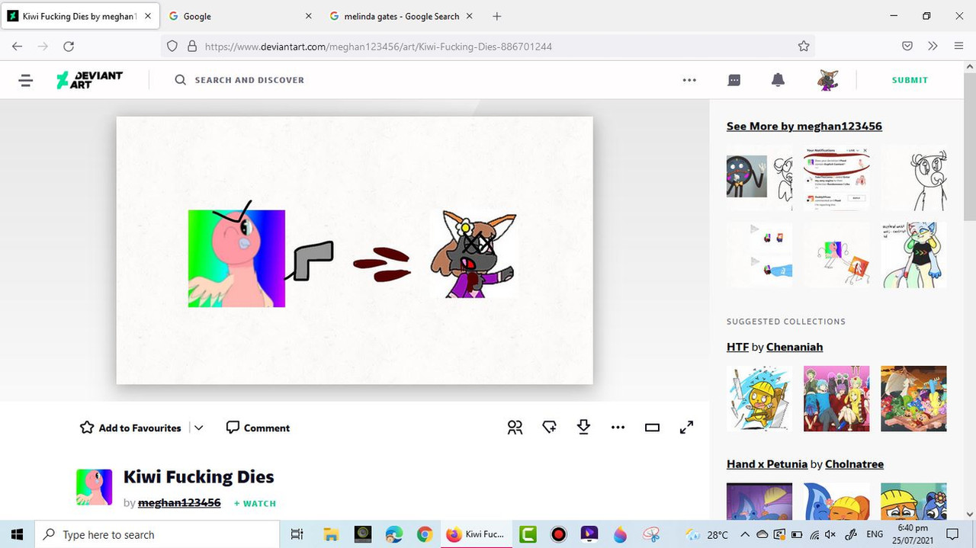
Task: Click the author avatar beside the title
Action: tap(95, 487)
